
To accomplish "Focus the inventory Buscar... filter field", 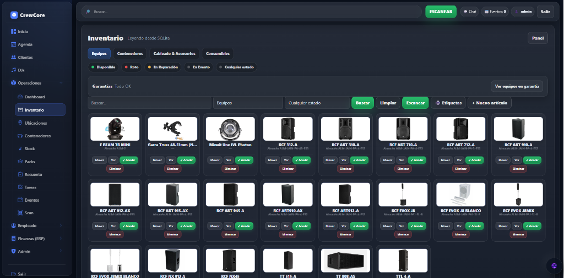I will pyautogui.click(x=149, y=103).
